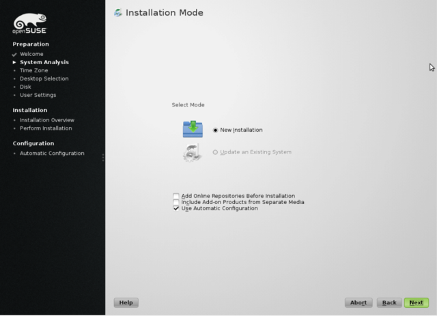
Task: Click the checkmark beside Welcome step
Action: pos(14,55)
